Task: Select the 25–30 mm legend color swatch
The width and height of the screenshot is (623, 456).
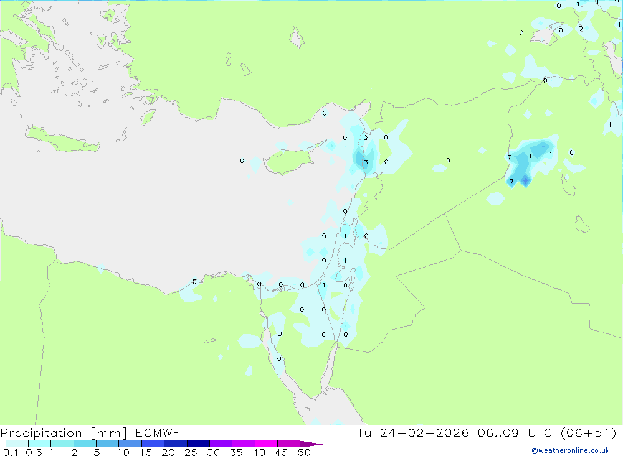Action: [198, 444]
